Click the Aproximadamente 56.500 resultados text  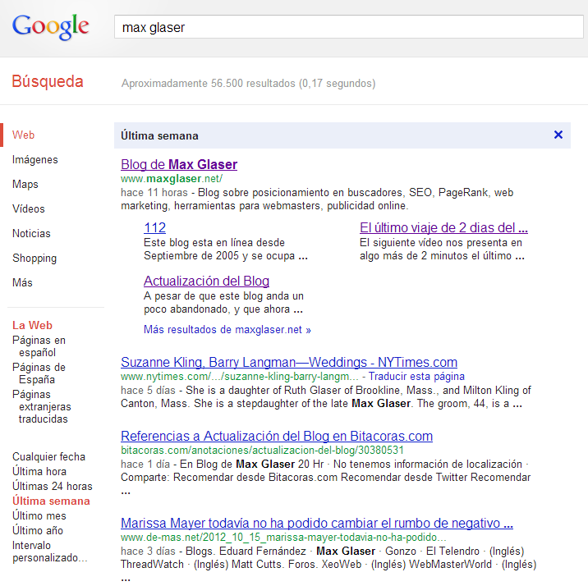click(x=248, y=83)
